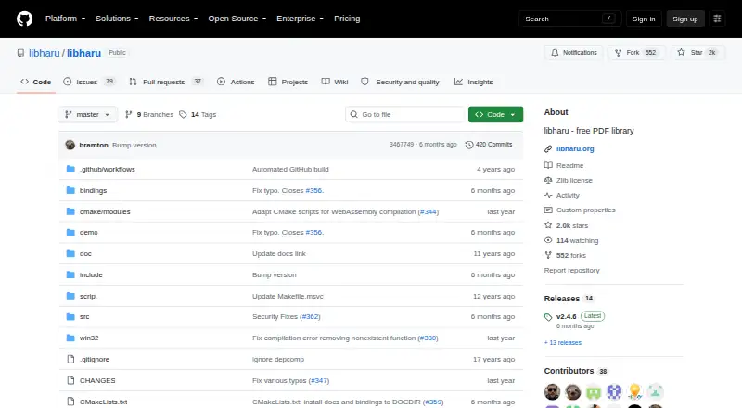Click the link icon beside libharu.org
The width and height of the screenshot is (742, 408).
tap(548, 148)
